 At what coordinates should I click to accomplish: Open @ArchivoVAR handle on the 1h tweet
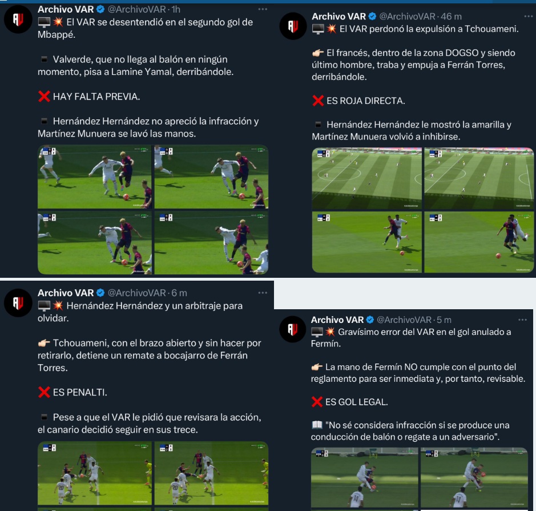tap(137, 9)
